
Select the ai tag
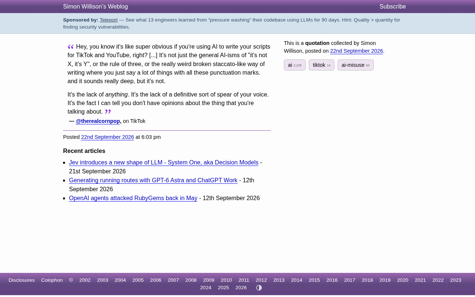point(295,65)
